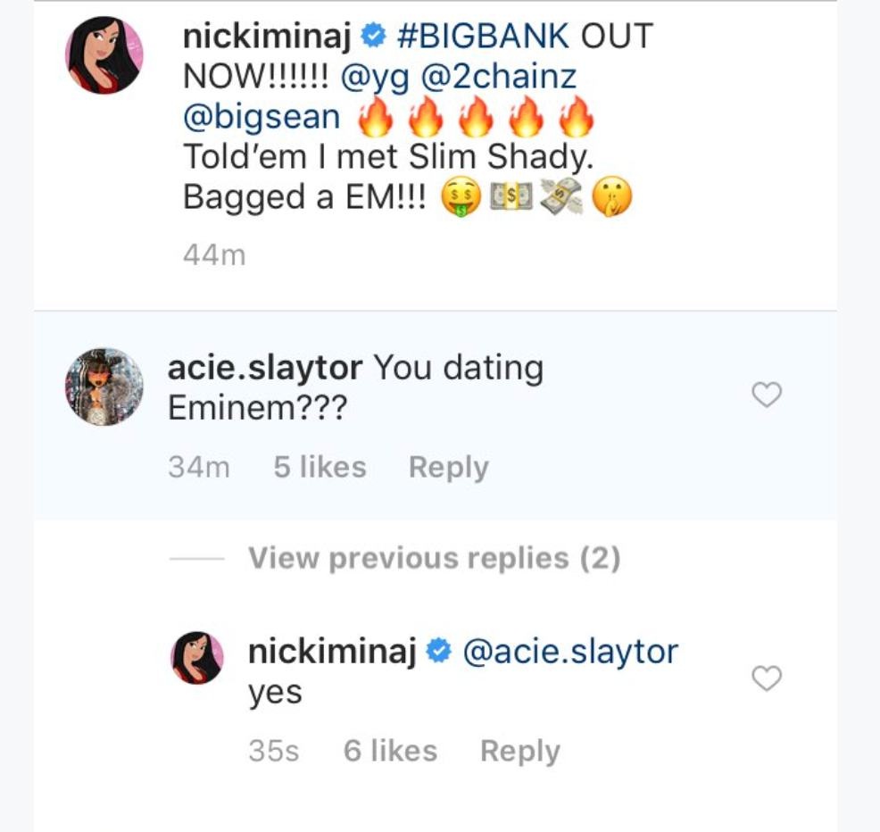
Task: Tap the @acie.slaytor mention in the reply
Action: 570,652
